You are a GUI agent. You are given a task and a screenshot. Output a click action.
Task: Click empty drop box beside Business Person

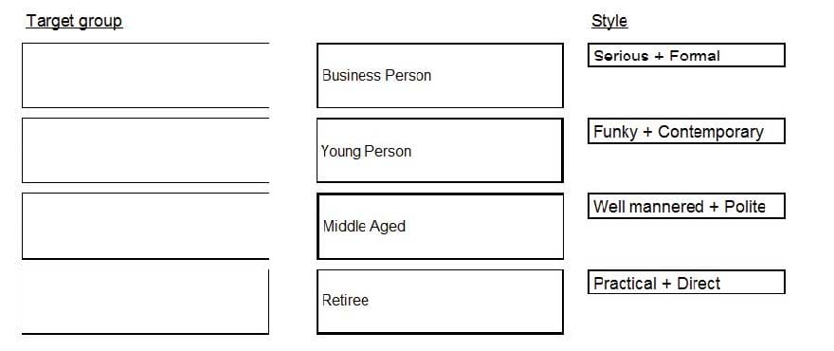coord(145,76)
